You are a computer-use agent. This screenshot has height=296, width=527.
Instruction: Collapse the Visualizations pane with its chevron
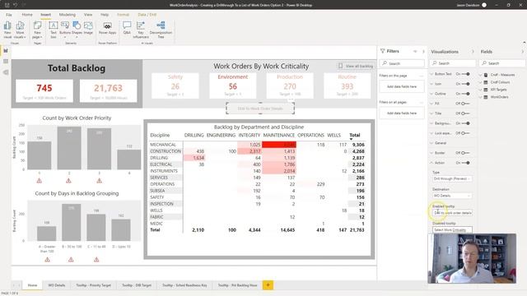(473, 52)
